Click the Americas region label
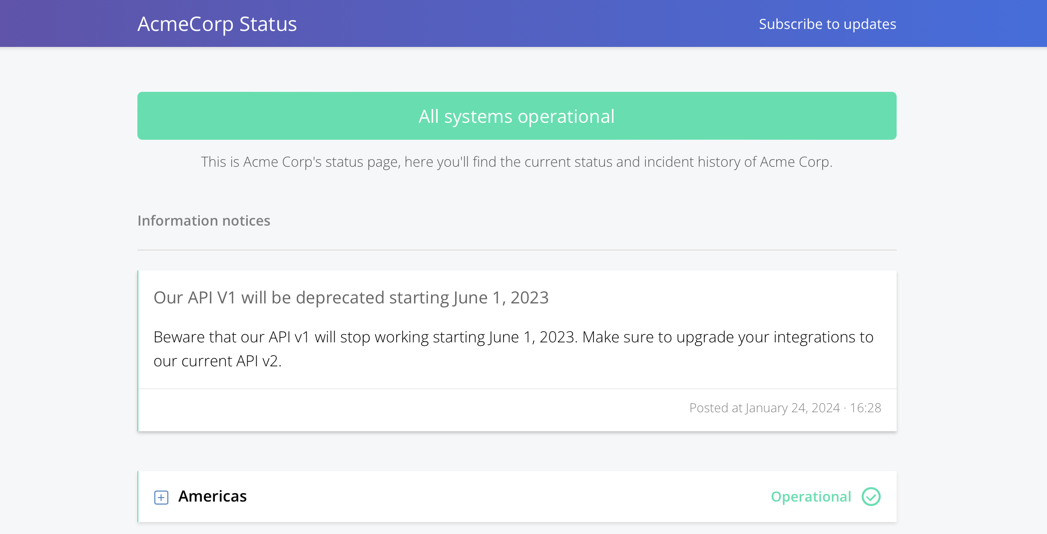Screen dimensions: 1047x534 (213, 496)
